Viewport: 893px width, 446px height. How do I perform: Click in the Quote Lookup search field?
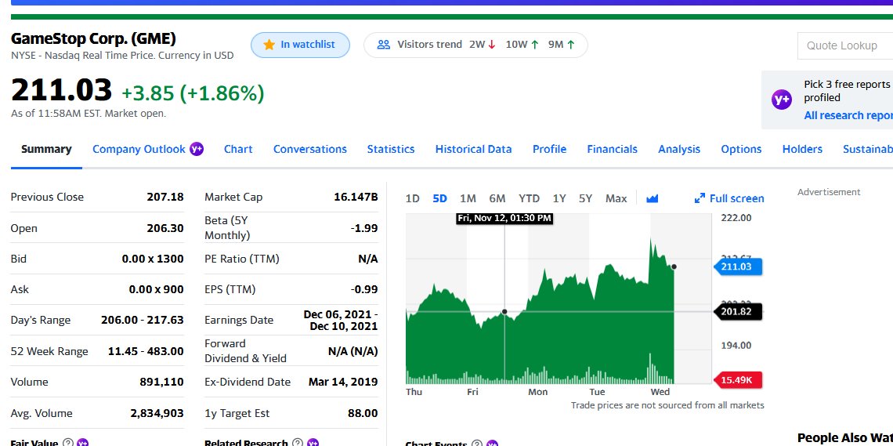pos(845,45)
